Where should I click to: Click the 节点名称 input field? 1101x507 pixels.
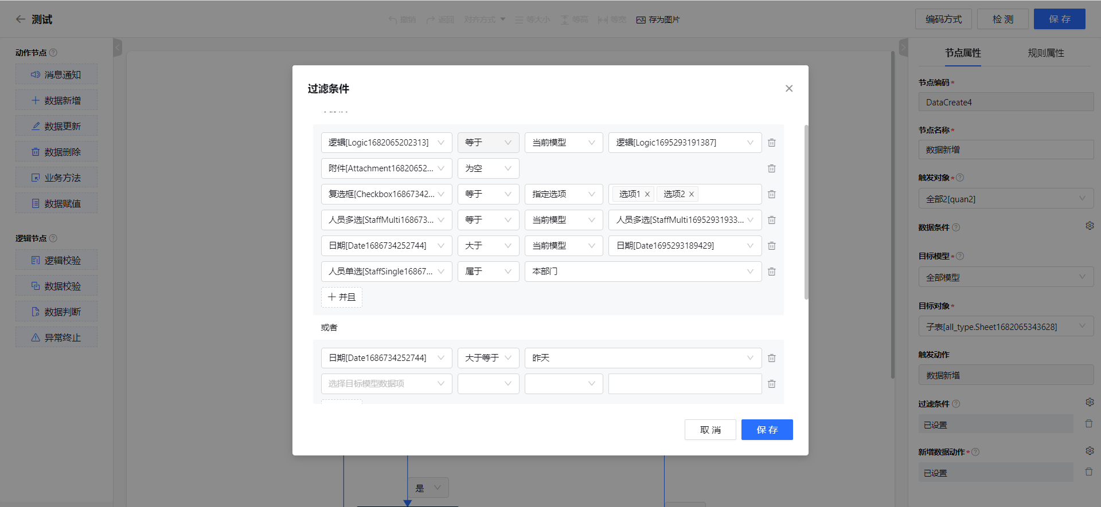(x=1006, y=150)
